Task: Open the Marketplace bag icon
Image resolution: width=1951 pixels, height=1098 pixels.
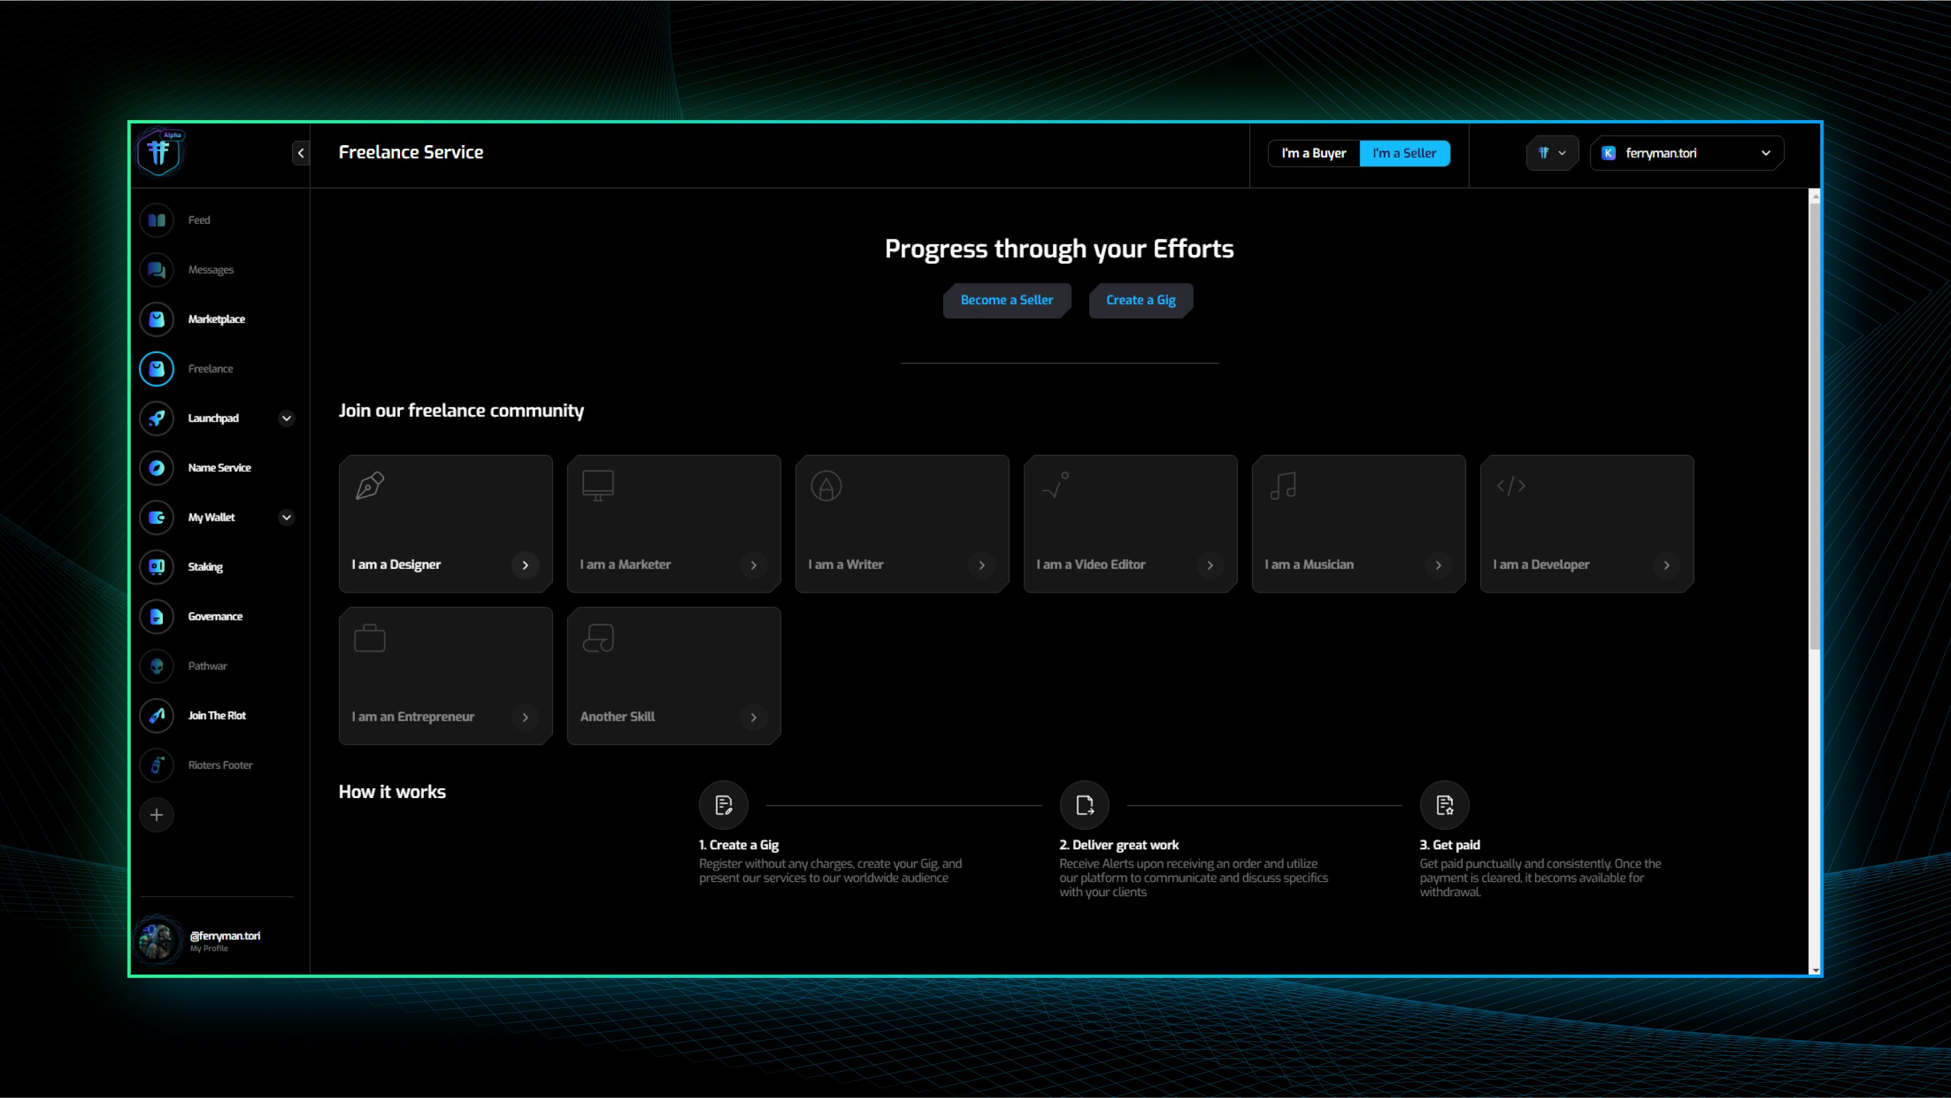Action: pyautogui.click(x=157, y=319)
